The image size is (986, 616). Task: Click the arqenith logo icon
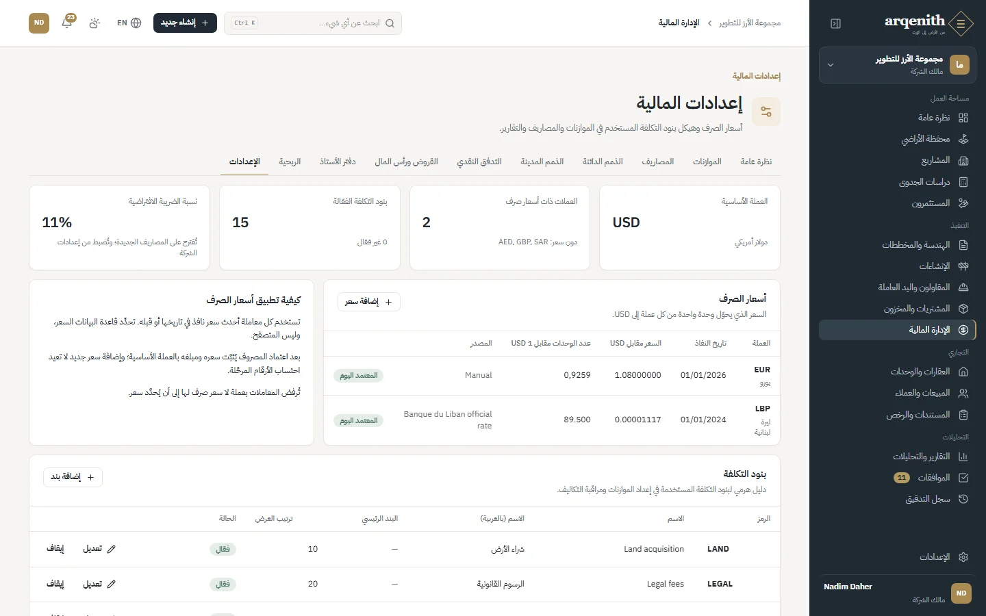click(x=961, y=23)
